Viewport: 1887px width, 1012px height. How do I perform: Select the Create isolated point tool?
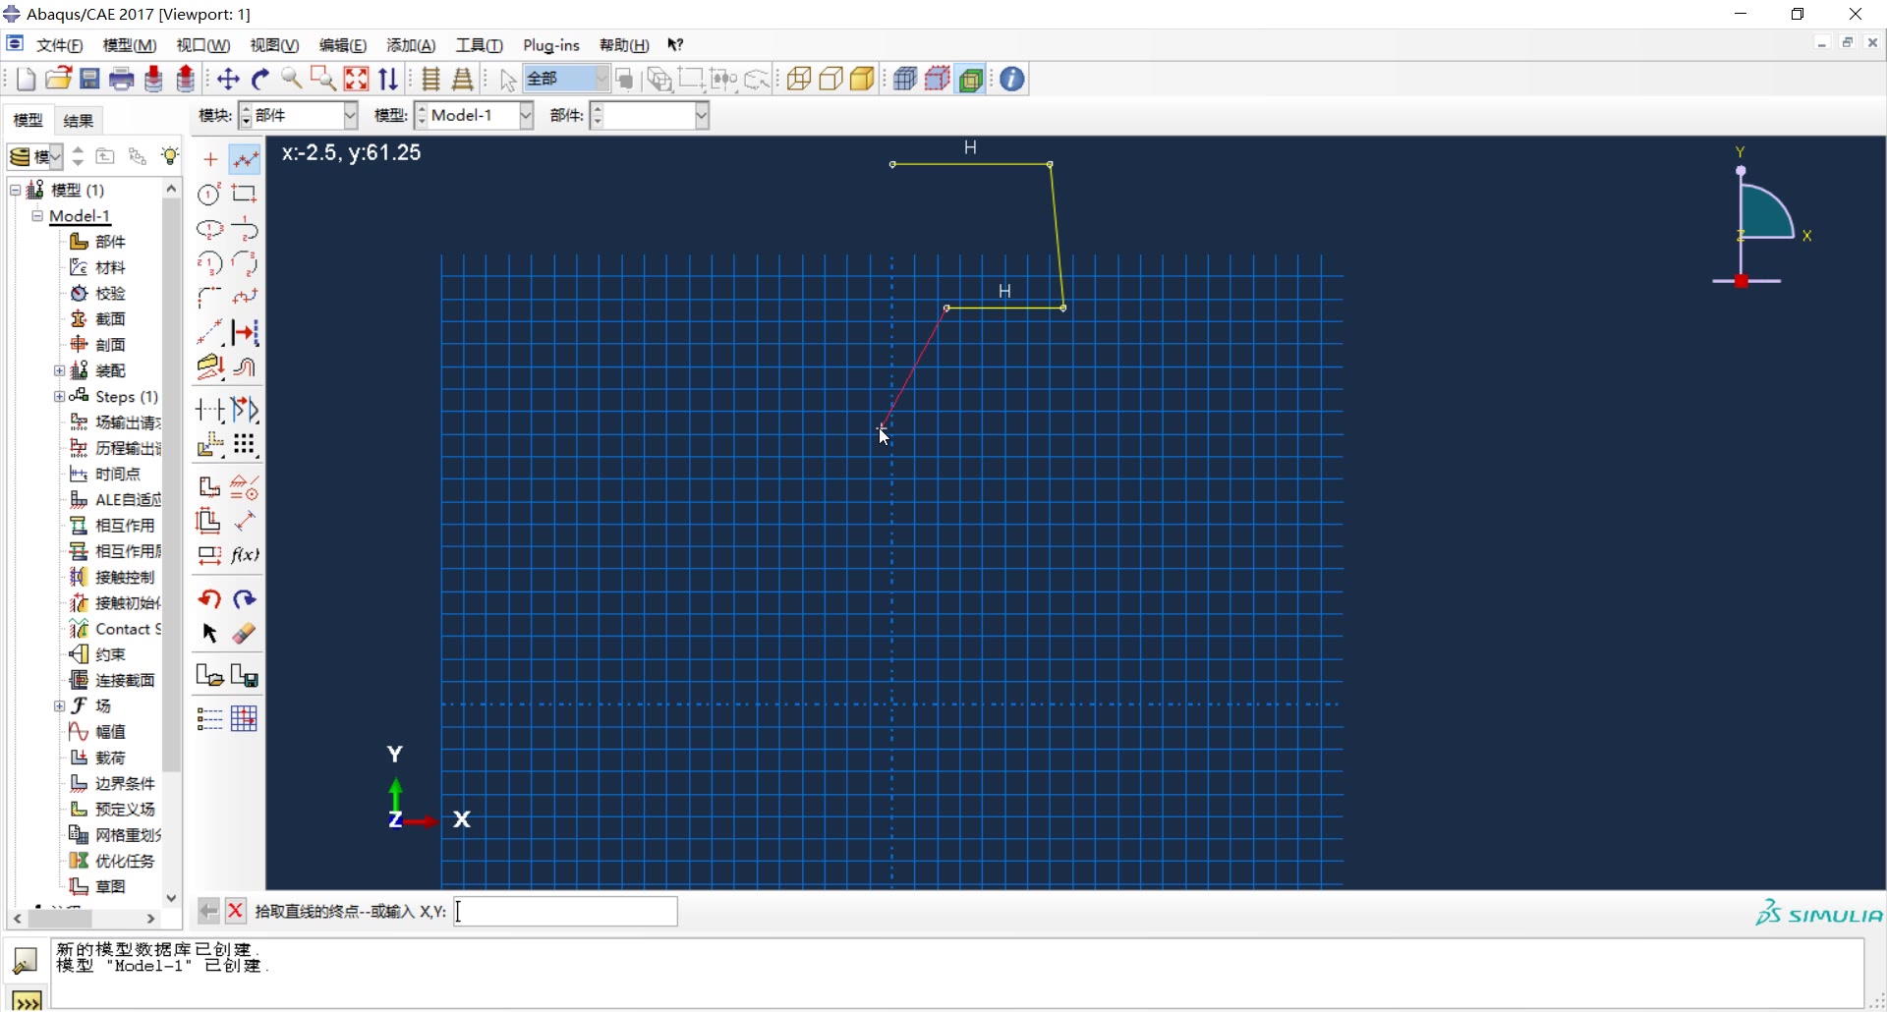tap(210, 159)
